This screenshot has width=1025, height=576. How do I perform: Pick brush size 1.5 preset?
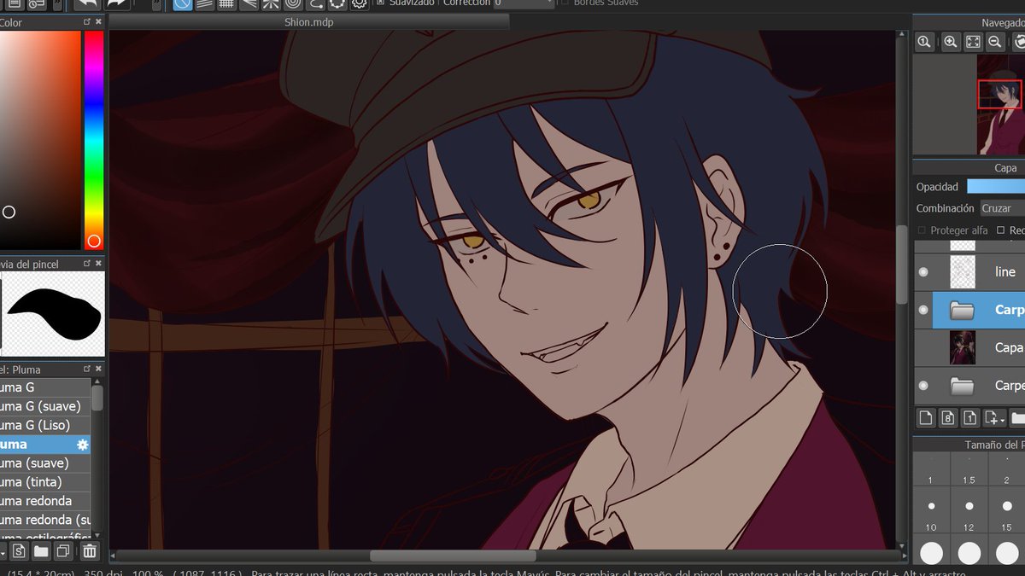[x=969, y=470]
